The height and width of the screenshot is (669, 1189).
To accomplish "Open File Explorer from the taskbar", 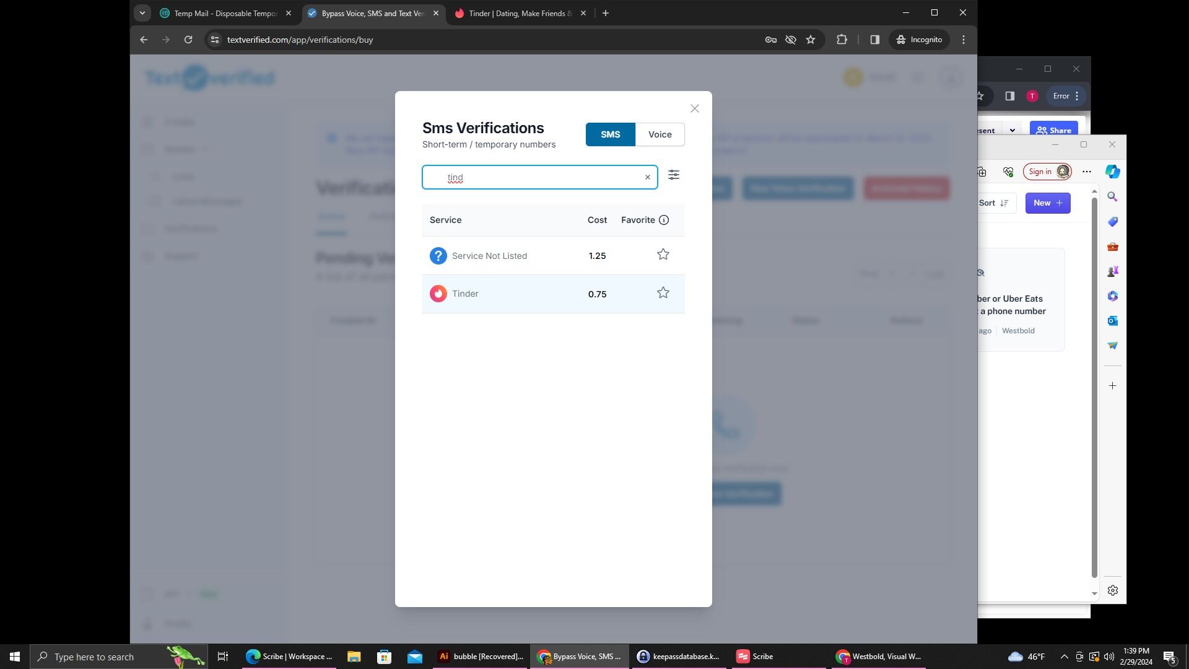I will click(x=354, y=657).
